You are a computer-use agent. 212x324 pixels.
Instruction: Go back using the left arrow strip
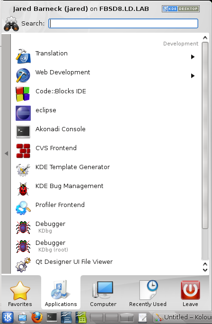(6, 154)
